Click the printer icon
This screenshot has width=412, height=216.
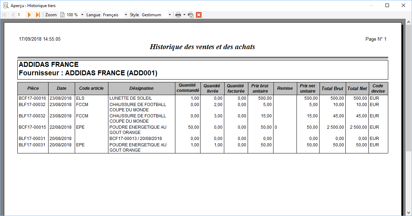pyautogui.click(x=178, y=15)
